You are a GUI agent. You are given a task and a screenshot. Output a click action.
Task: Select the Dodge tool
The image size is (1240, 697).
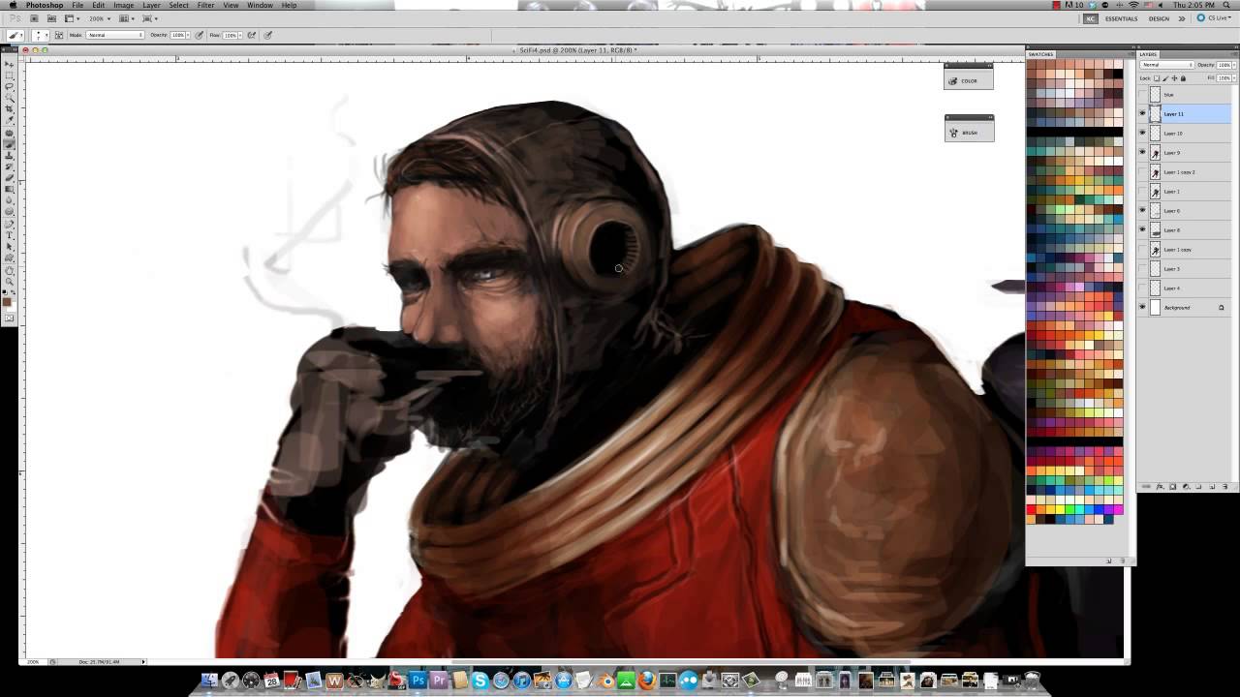coord(8,212)
